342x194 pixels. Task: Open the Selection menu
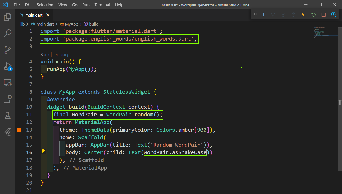pyautogui.click(x=45, y=5)
